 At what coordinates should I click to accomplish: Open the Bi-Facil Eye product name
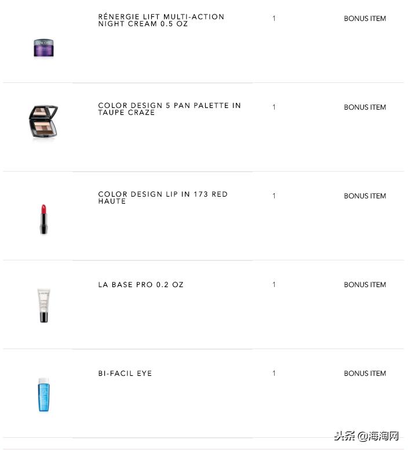pyautogui.click(x=125, y=373)
